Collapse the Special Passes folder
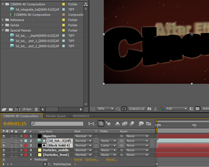 (3, 30)
